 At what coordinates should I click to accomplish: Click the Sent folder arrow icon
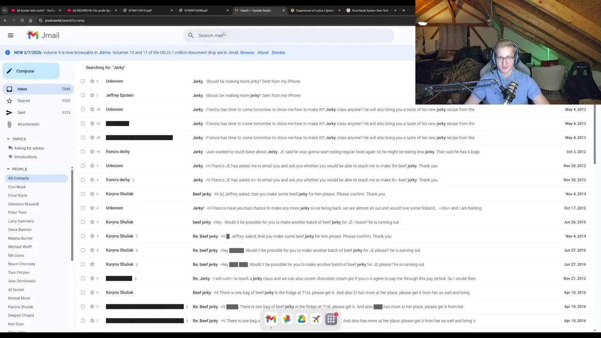coord(9,112)
